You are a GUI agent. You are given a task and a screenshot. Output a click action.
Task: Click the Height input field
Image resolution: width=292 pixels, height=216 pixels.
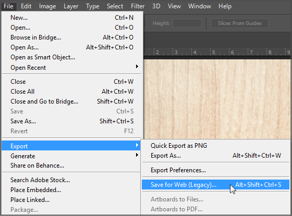click(x=187, y=23)
